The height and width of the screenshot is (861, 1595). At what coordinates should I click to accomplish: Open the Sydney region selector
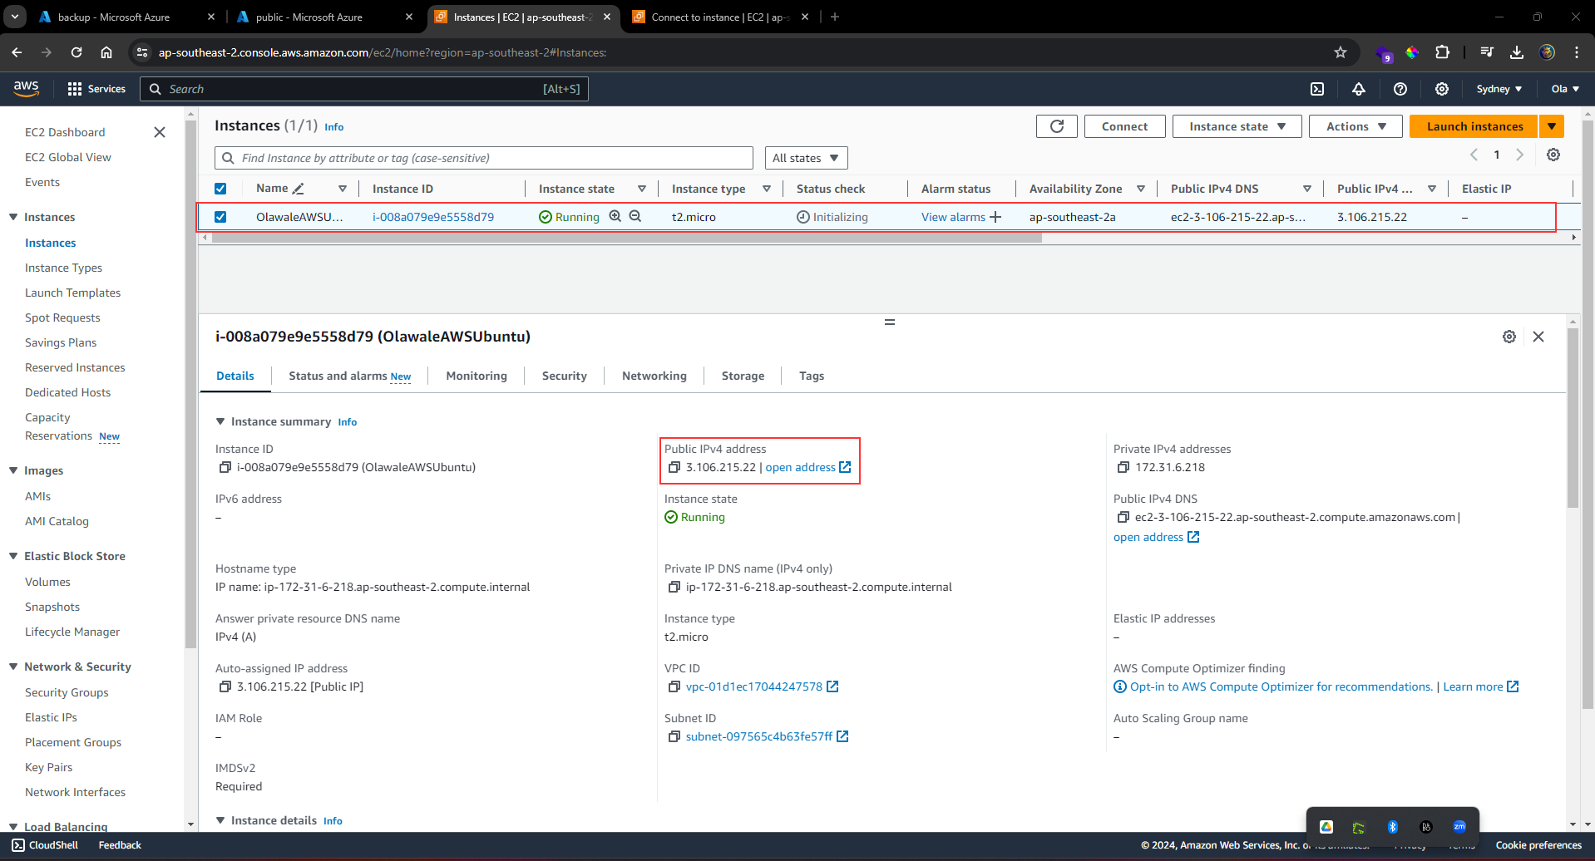[1499, 89]
